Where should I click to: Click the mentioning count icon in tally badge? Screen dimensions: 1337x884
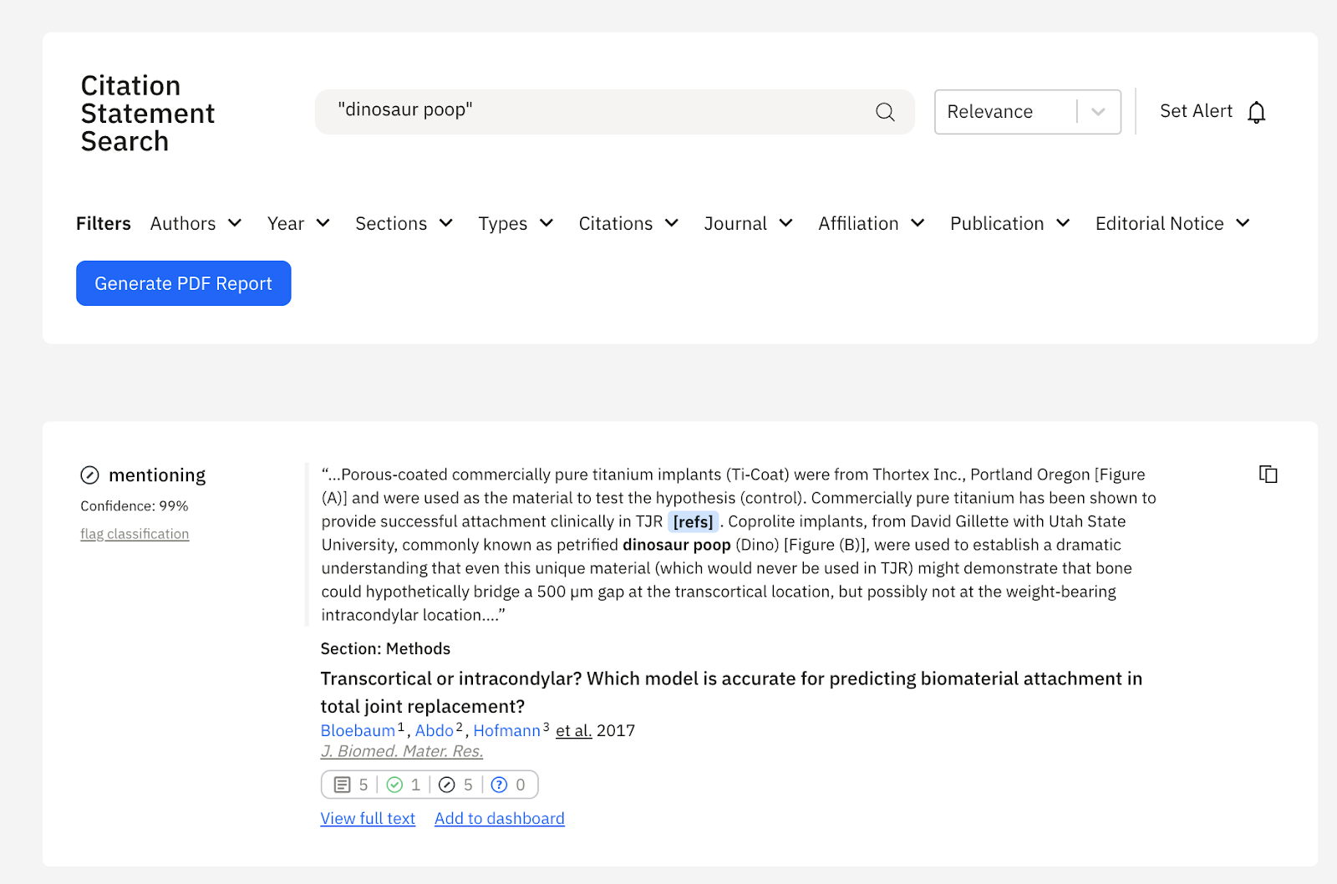(447, 785)
